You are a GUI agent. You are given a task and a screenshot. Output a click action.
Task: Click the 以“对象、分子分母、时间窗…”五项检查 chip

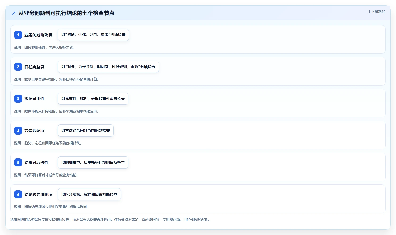[x=108, y=67]
